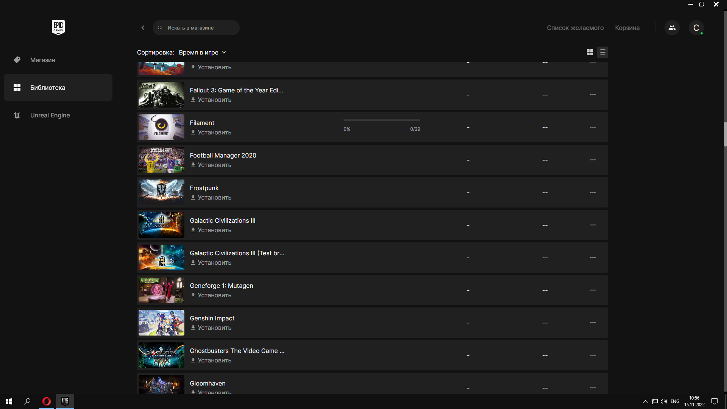
Task: Open options menu for Genshin Impact
Action: coord(593,323)
